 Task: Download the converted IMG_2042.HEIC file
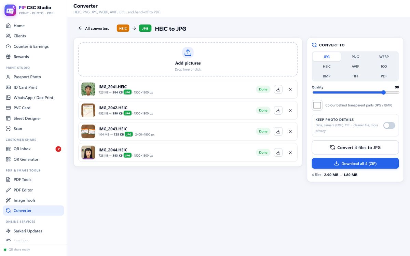pos(278,110)
